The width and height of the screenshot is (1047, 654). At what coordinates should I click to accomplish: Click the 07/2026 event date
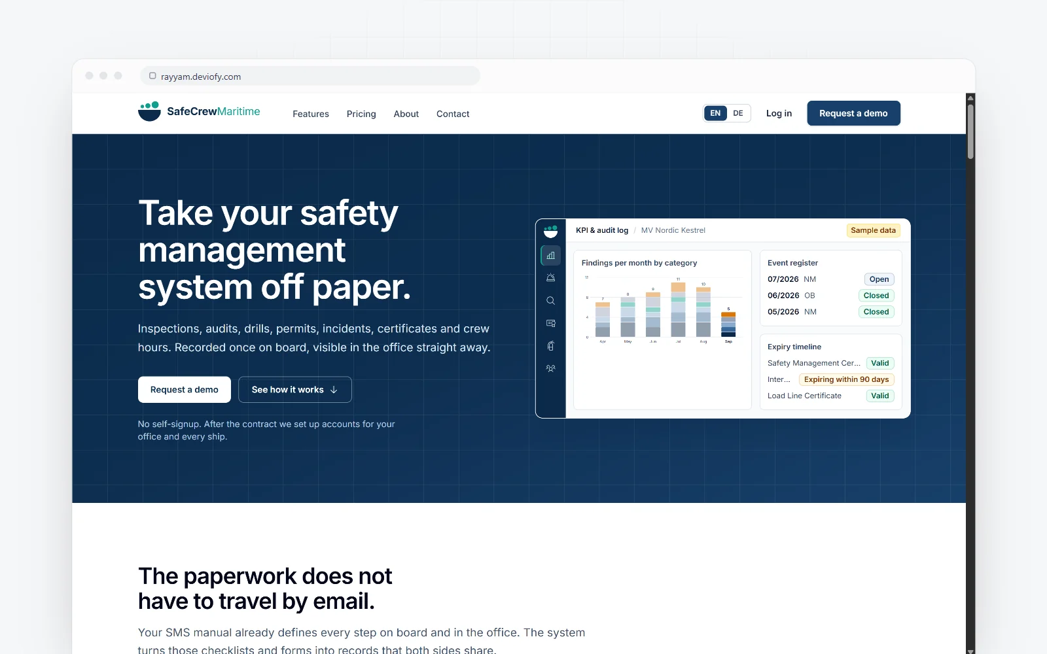coord(783,279)
